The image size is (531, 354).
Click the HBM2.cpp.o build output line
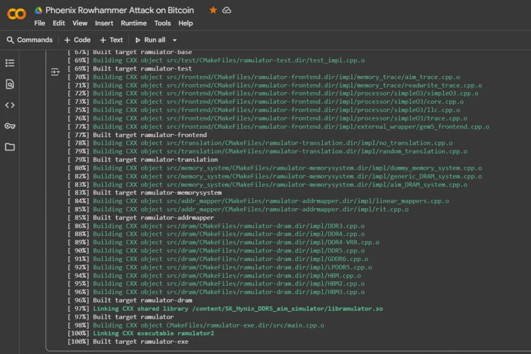click(x=216, y=284)
